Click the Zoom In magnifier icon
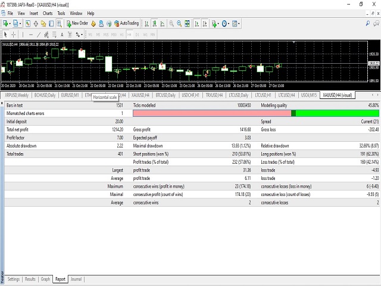 pos(171,24)
